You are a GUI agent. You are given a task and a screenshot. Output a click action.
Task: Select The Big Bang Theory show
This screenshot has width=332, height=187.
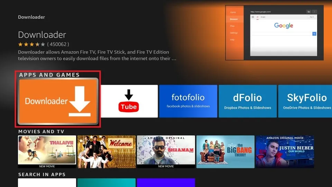point(225,152)
